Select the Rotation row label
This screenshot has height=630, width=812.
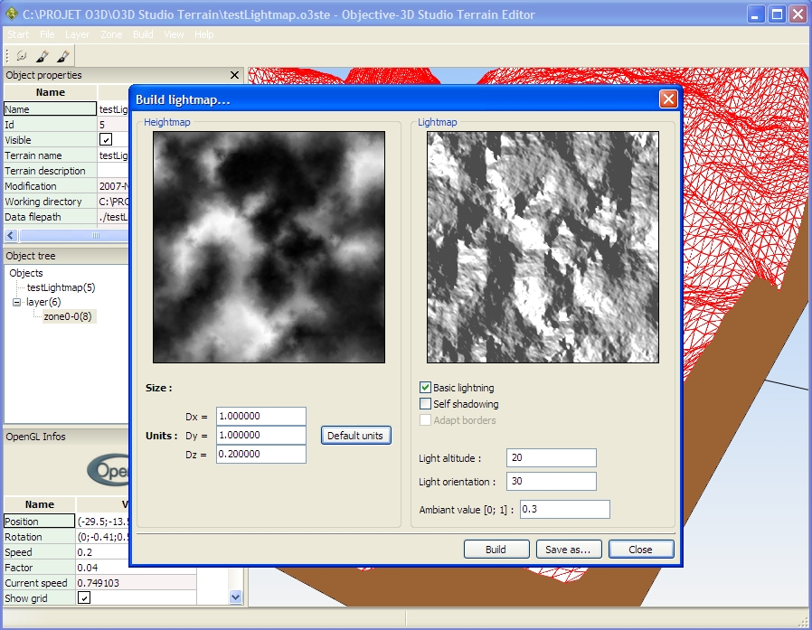coord(40,537)
